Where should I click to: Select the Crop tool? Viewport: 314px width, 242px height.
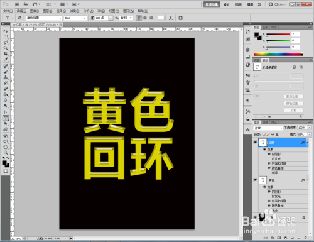[6, 54]
